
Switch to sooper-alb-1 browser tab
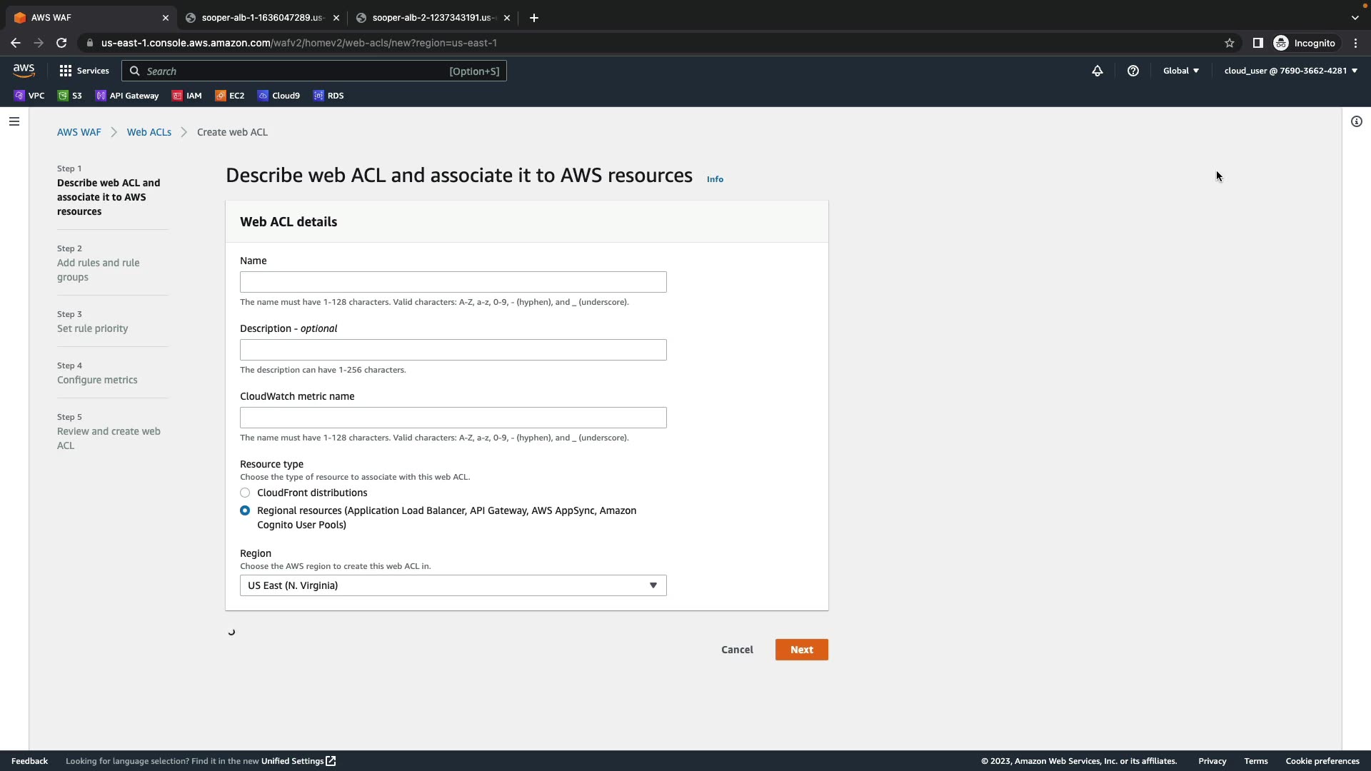[262, 18]
